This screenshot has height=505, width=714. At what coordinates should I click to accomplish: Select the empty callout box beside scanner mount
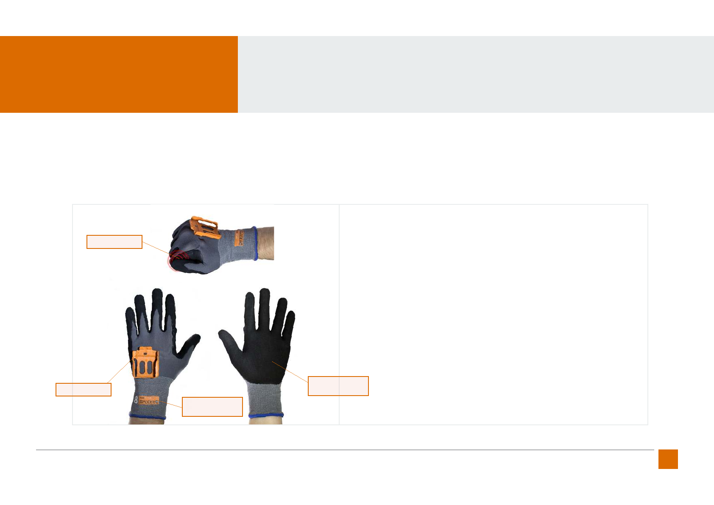click(84, 390)
